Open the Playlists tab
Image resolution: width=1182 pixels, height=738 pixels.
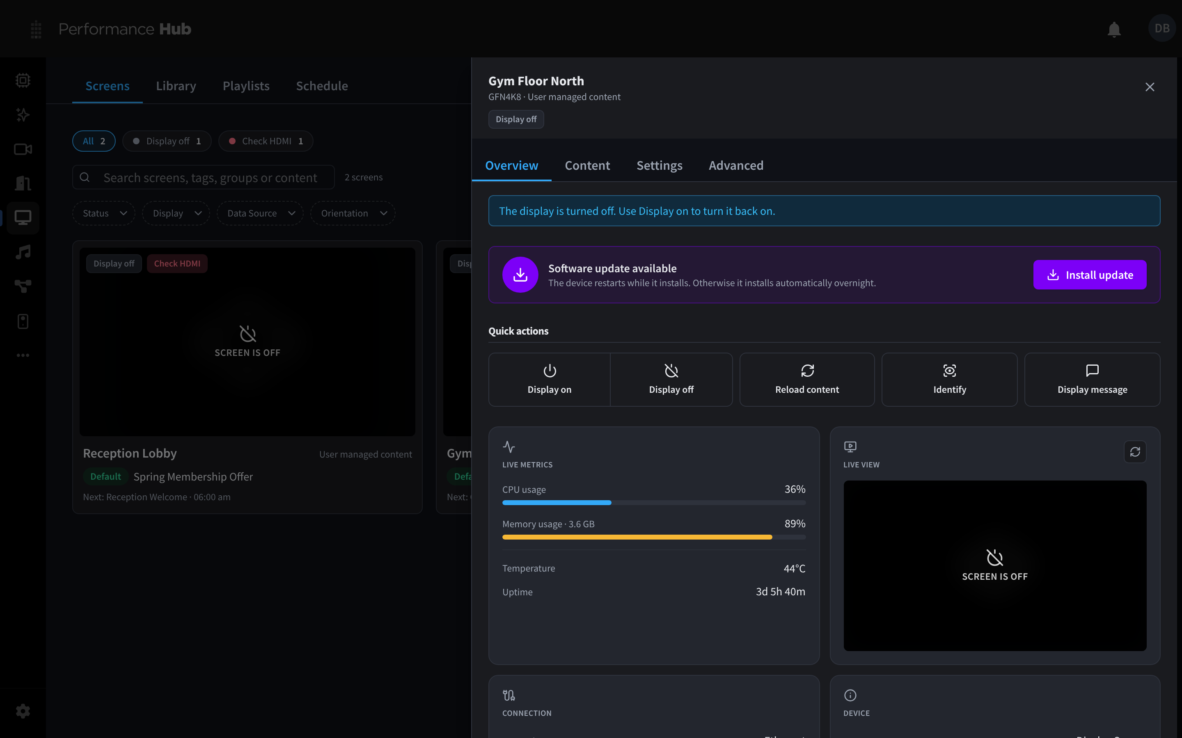(x=246, y=86)
